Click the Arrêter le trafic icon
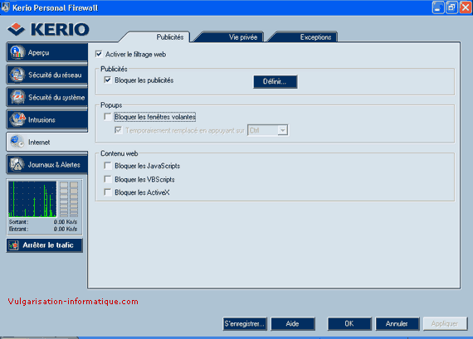The width and height of the screenshot is (473, 339). tap(13, 245)
